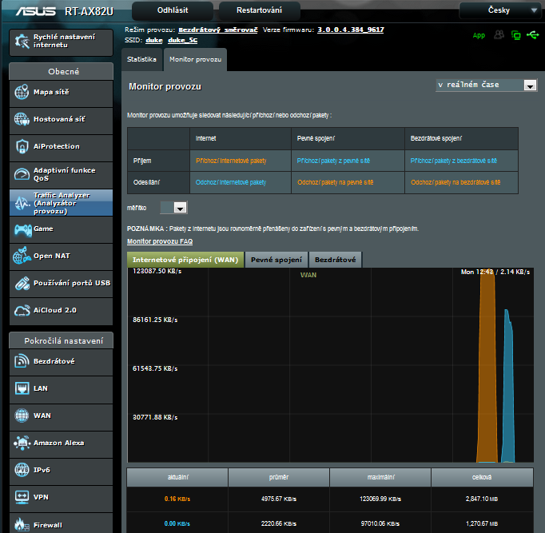545x533 pixels.
Task: Select the Bezdrátové graph tab
Action: pos(335,260)
